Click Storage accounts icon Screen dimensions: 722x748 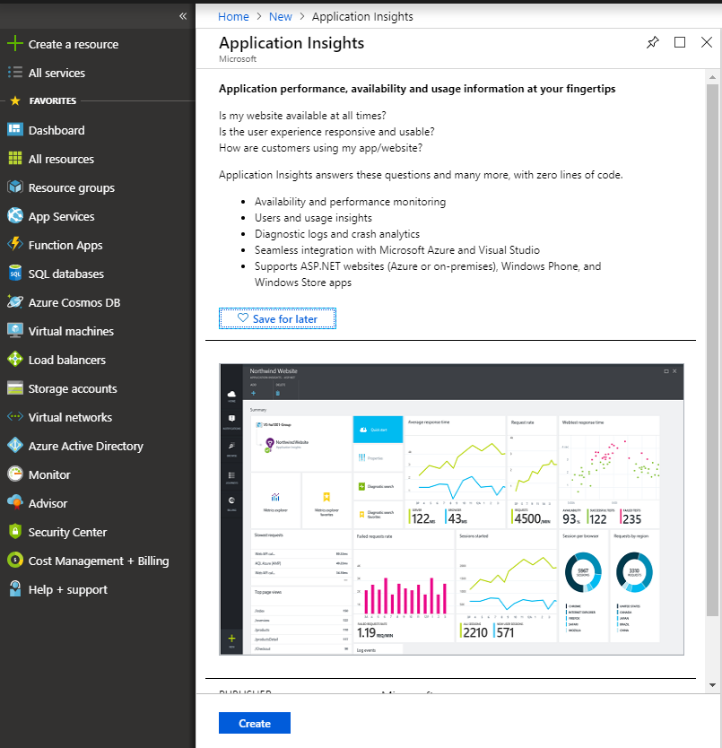click(14, 387)
